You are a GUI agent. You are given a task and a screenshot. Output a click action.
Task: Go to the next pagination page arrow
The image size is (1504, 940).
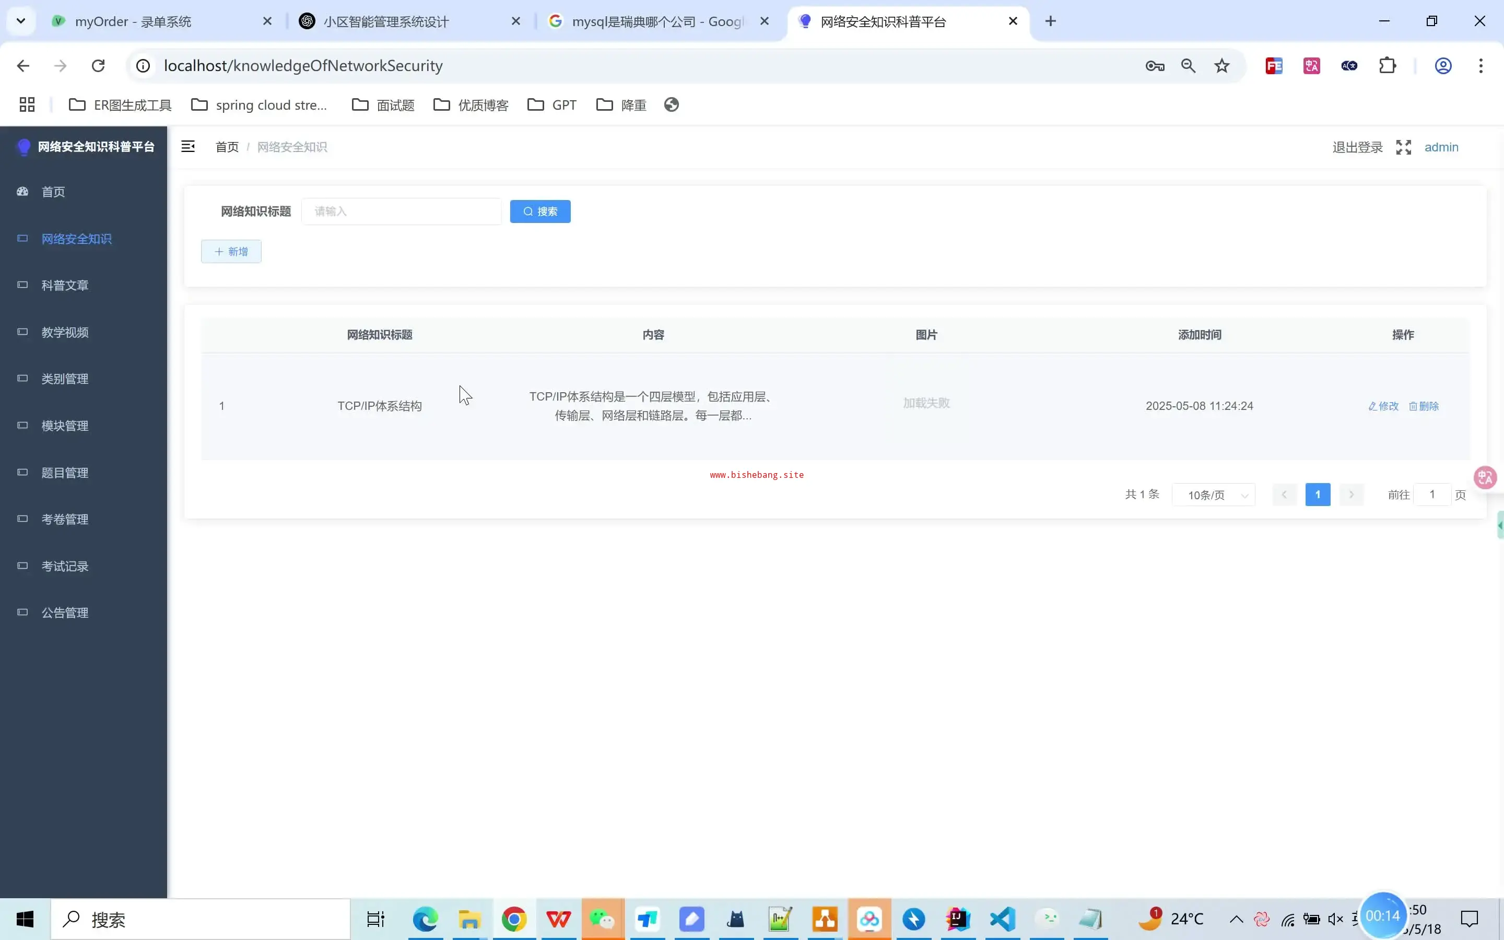pos(1351,495)
